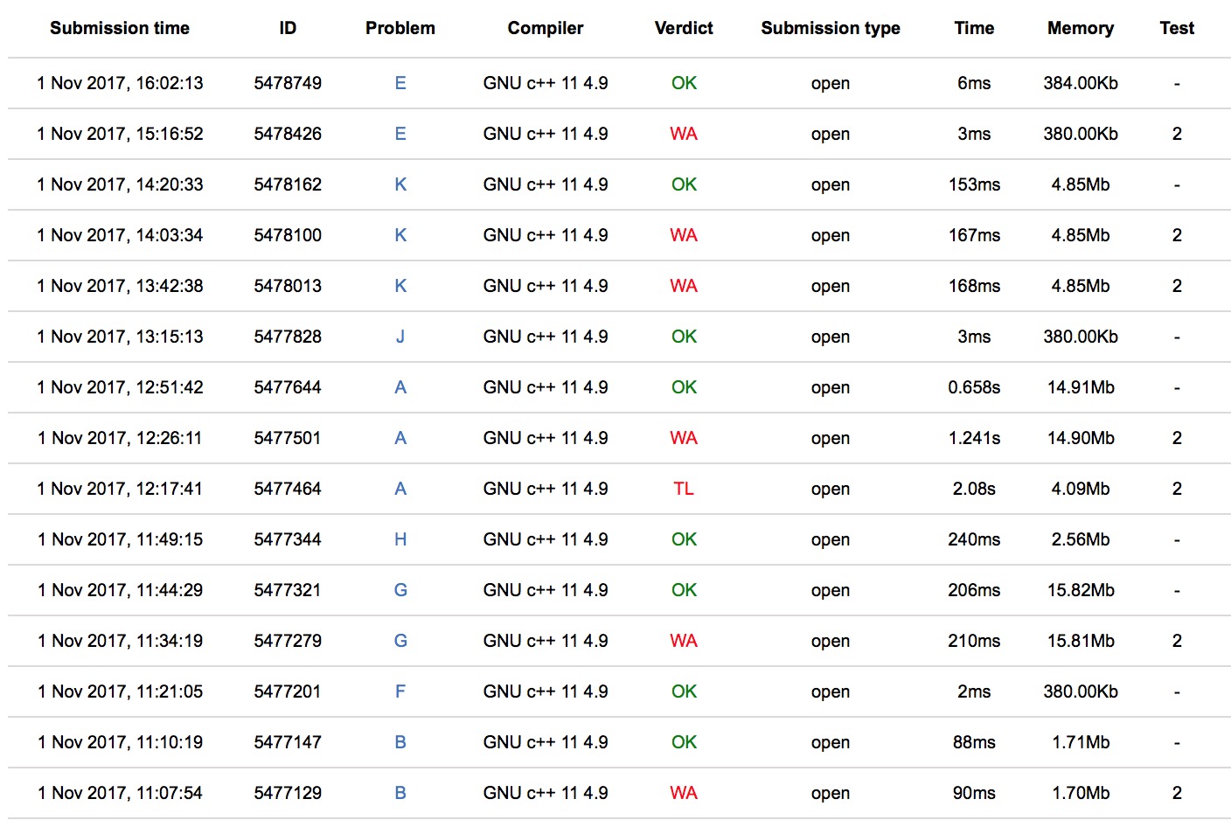1231x827 pixels.
Task: Click problem G link for submission 5477321
Action: click(x=400, y=590)
